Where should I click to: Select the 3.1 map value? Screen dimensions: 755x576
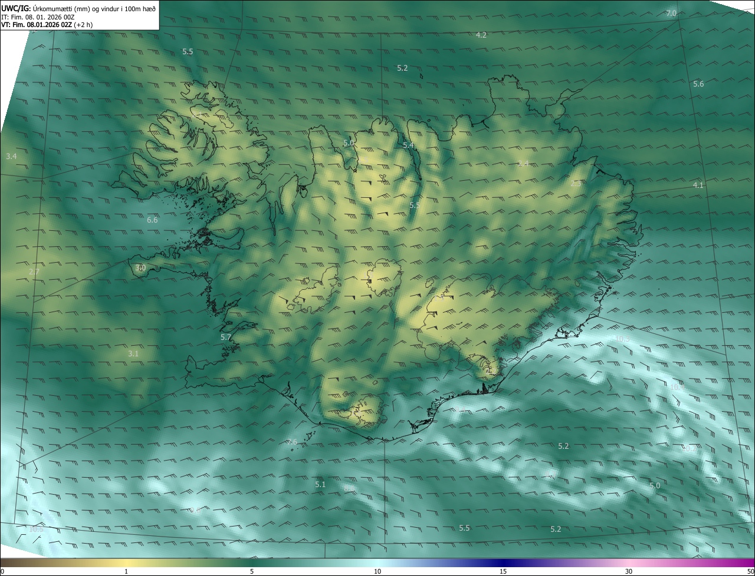coord(133,353)
